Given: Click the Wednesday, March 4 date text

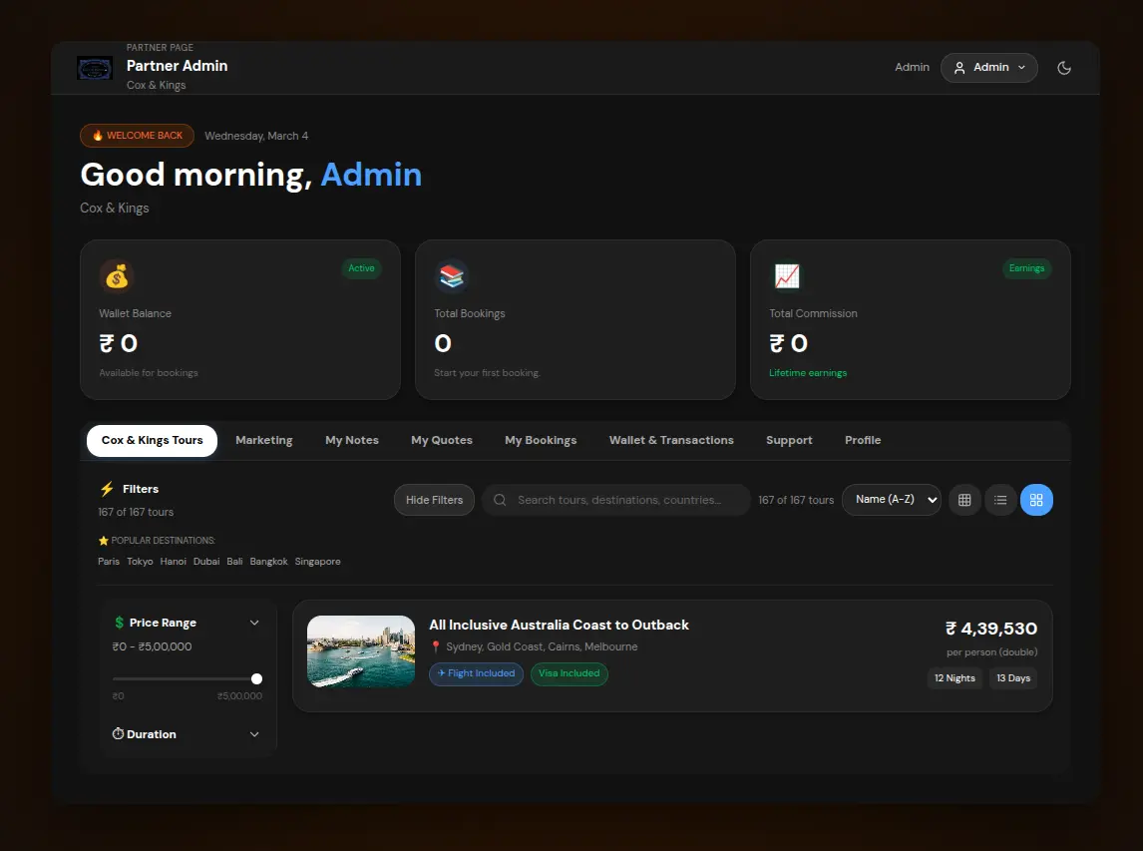Looking at the screenshot, I should (x=256, y=136).
